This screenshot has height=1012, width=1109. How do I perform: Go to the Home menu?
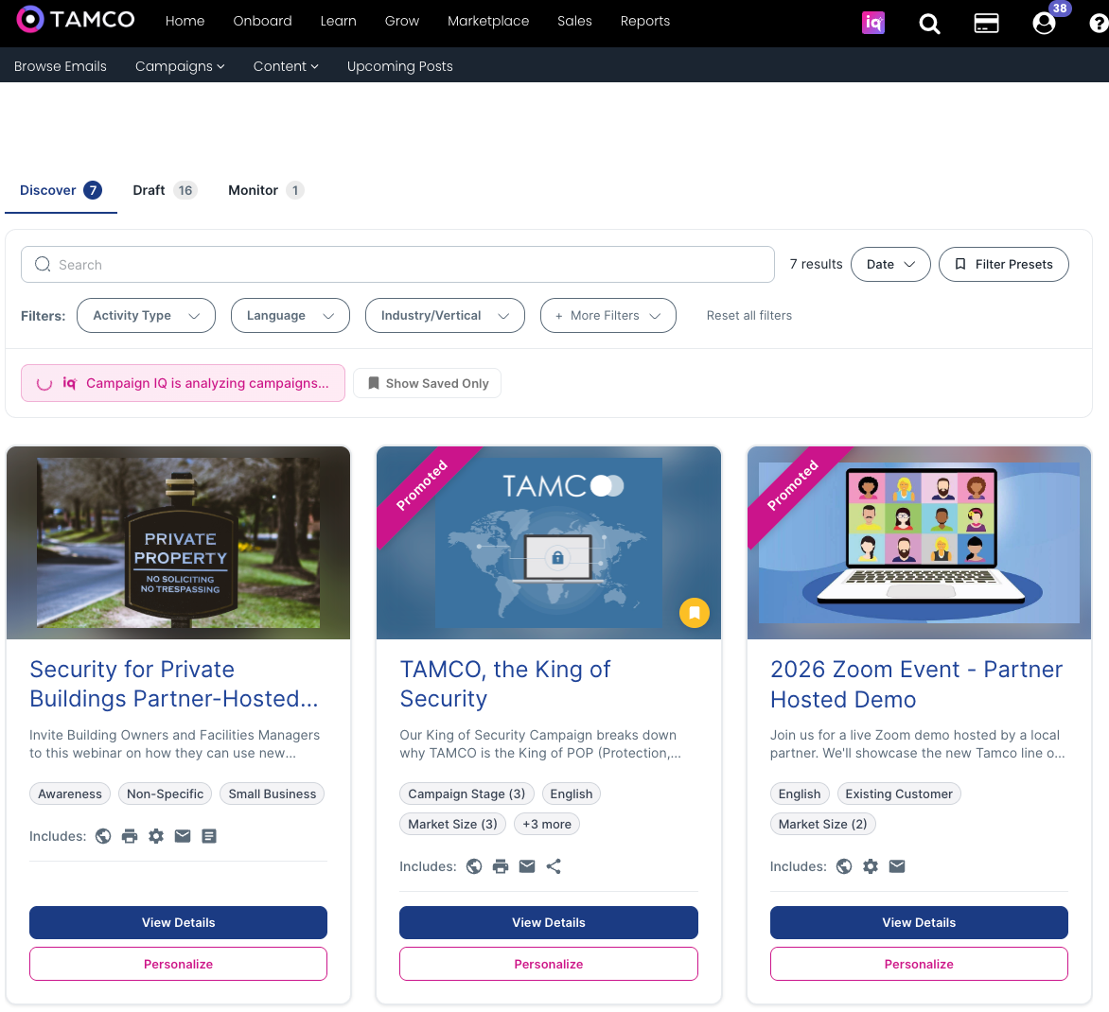click(185, 21)
